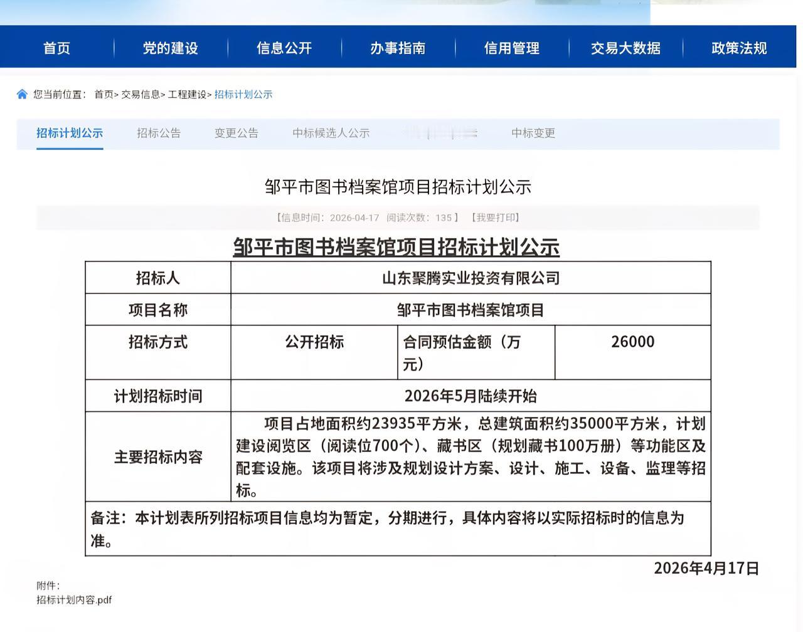Go to 交易信息 in the breadcrumb
This screenshot has width=803, height=632.
(141, 95)
